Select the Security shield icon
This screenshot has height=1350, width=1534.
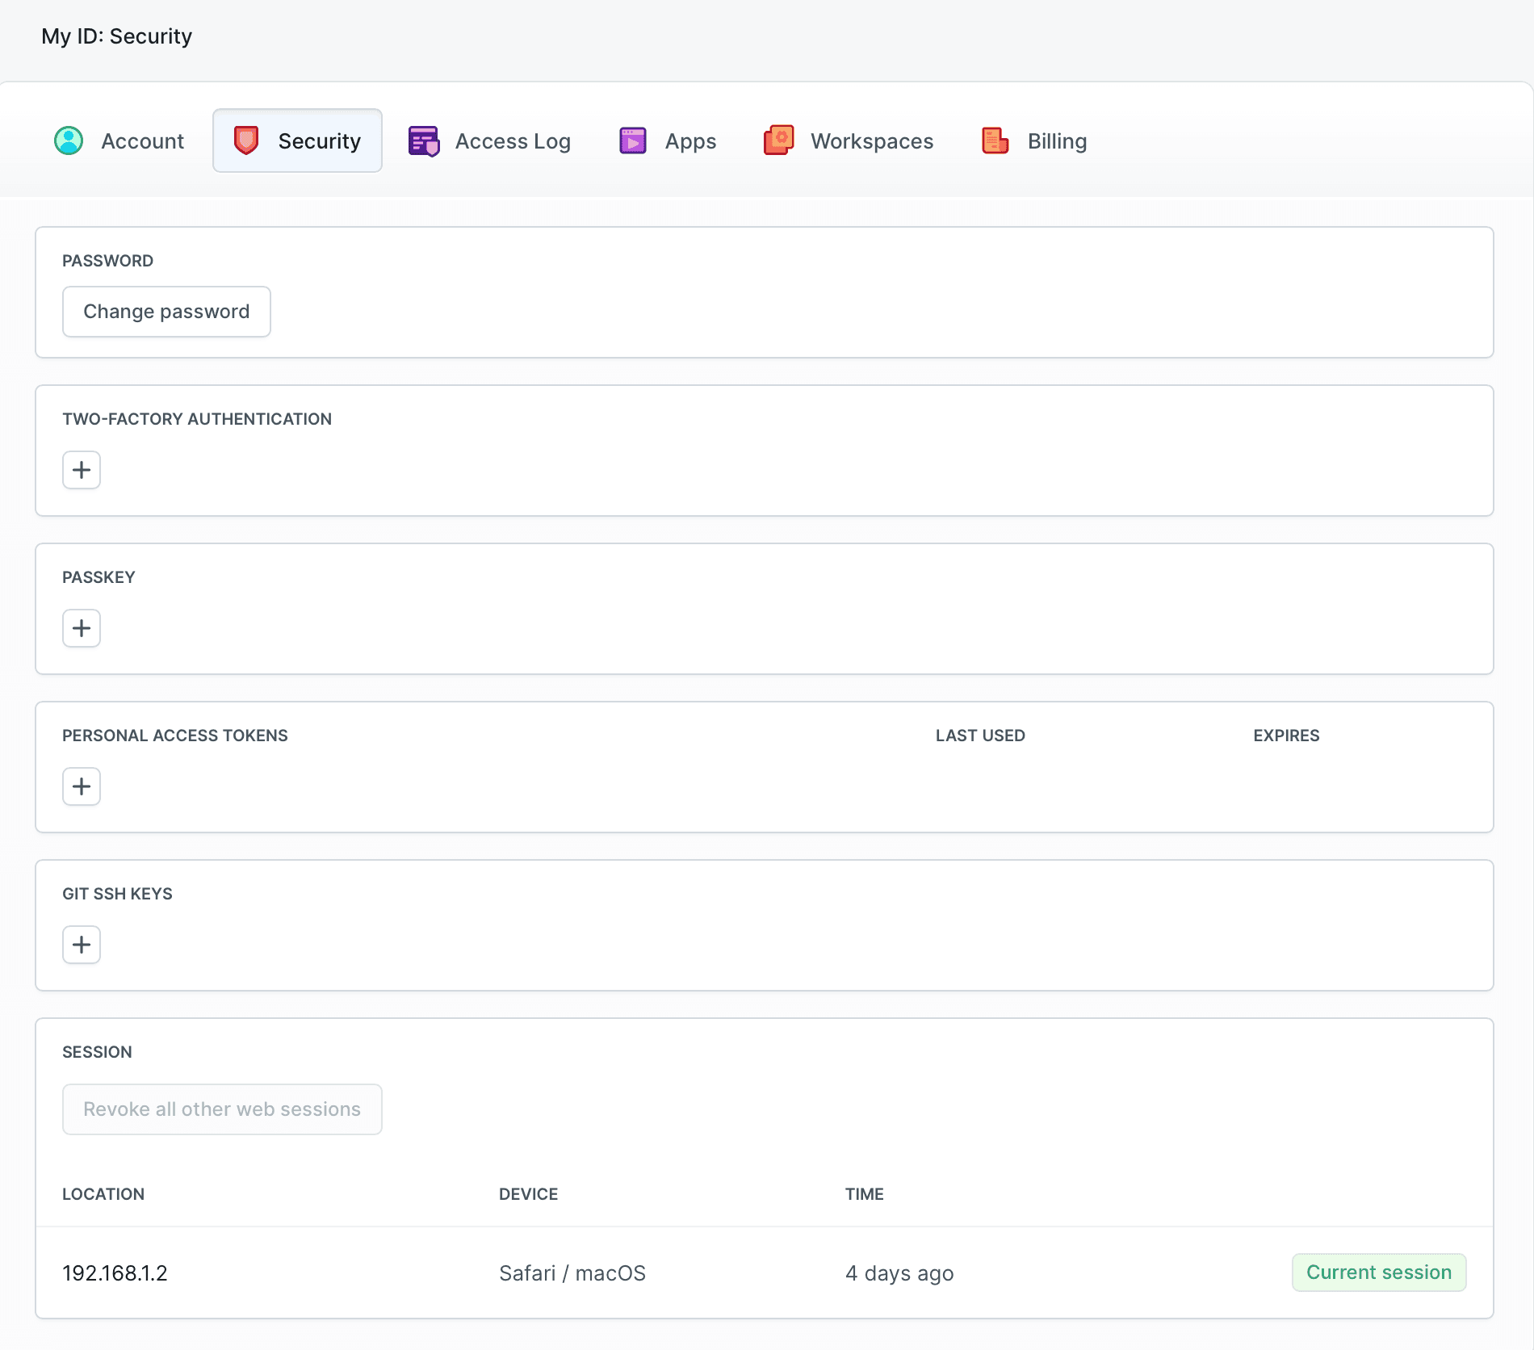(246, 140)
